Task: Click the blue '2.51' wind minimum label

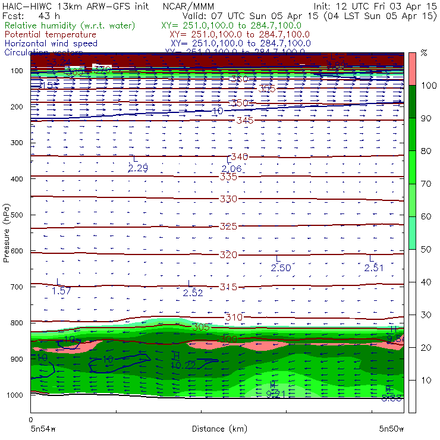Action: click(374, 268)
